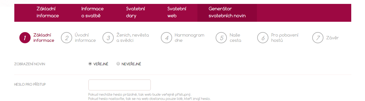This screenshot has height=101, width=365.
Task: Open the Generátor svatebních novin tab
Action: click(x=227, y=13)
